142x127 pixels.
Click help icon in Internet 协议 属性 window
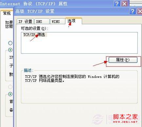[117, 4]
